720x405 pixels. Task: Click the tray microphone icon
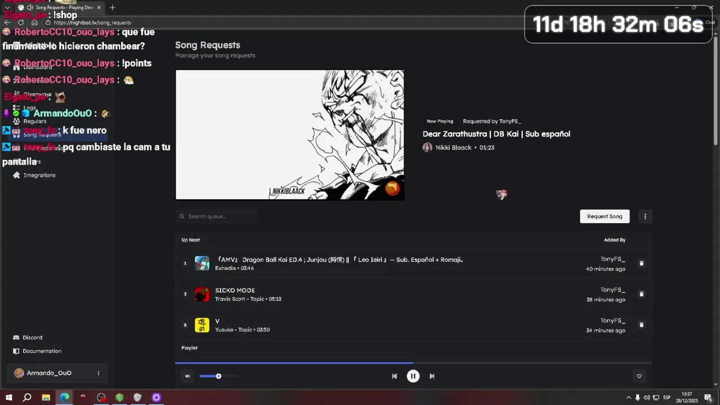tap(637, 398)
